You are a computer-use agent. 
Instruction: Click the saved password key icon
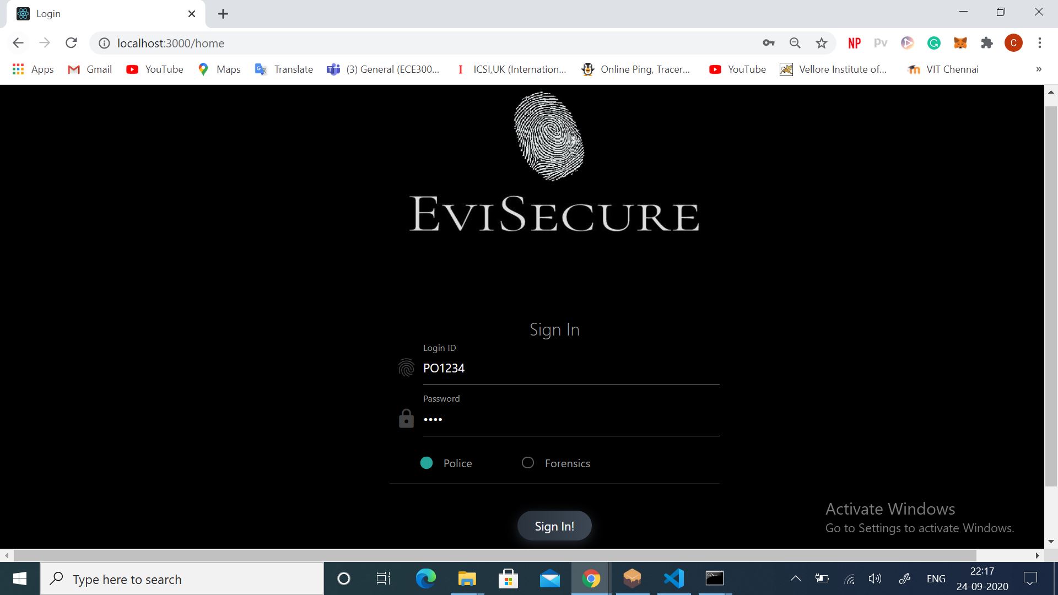768,43
